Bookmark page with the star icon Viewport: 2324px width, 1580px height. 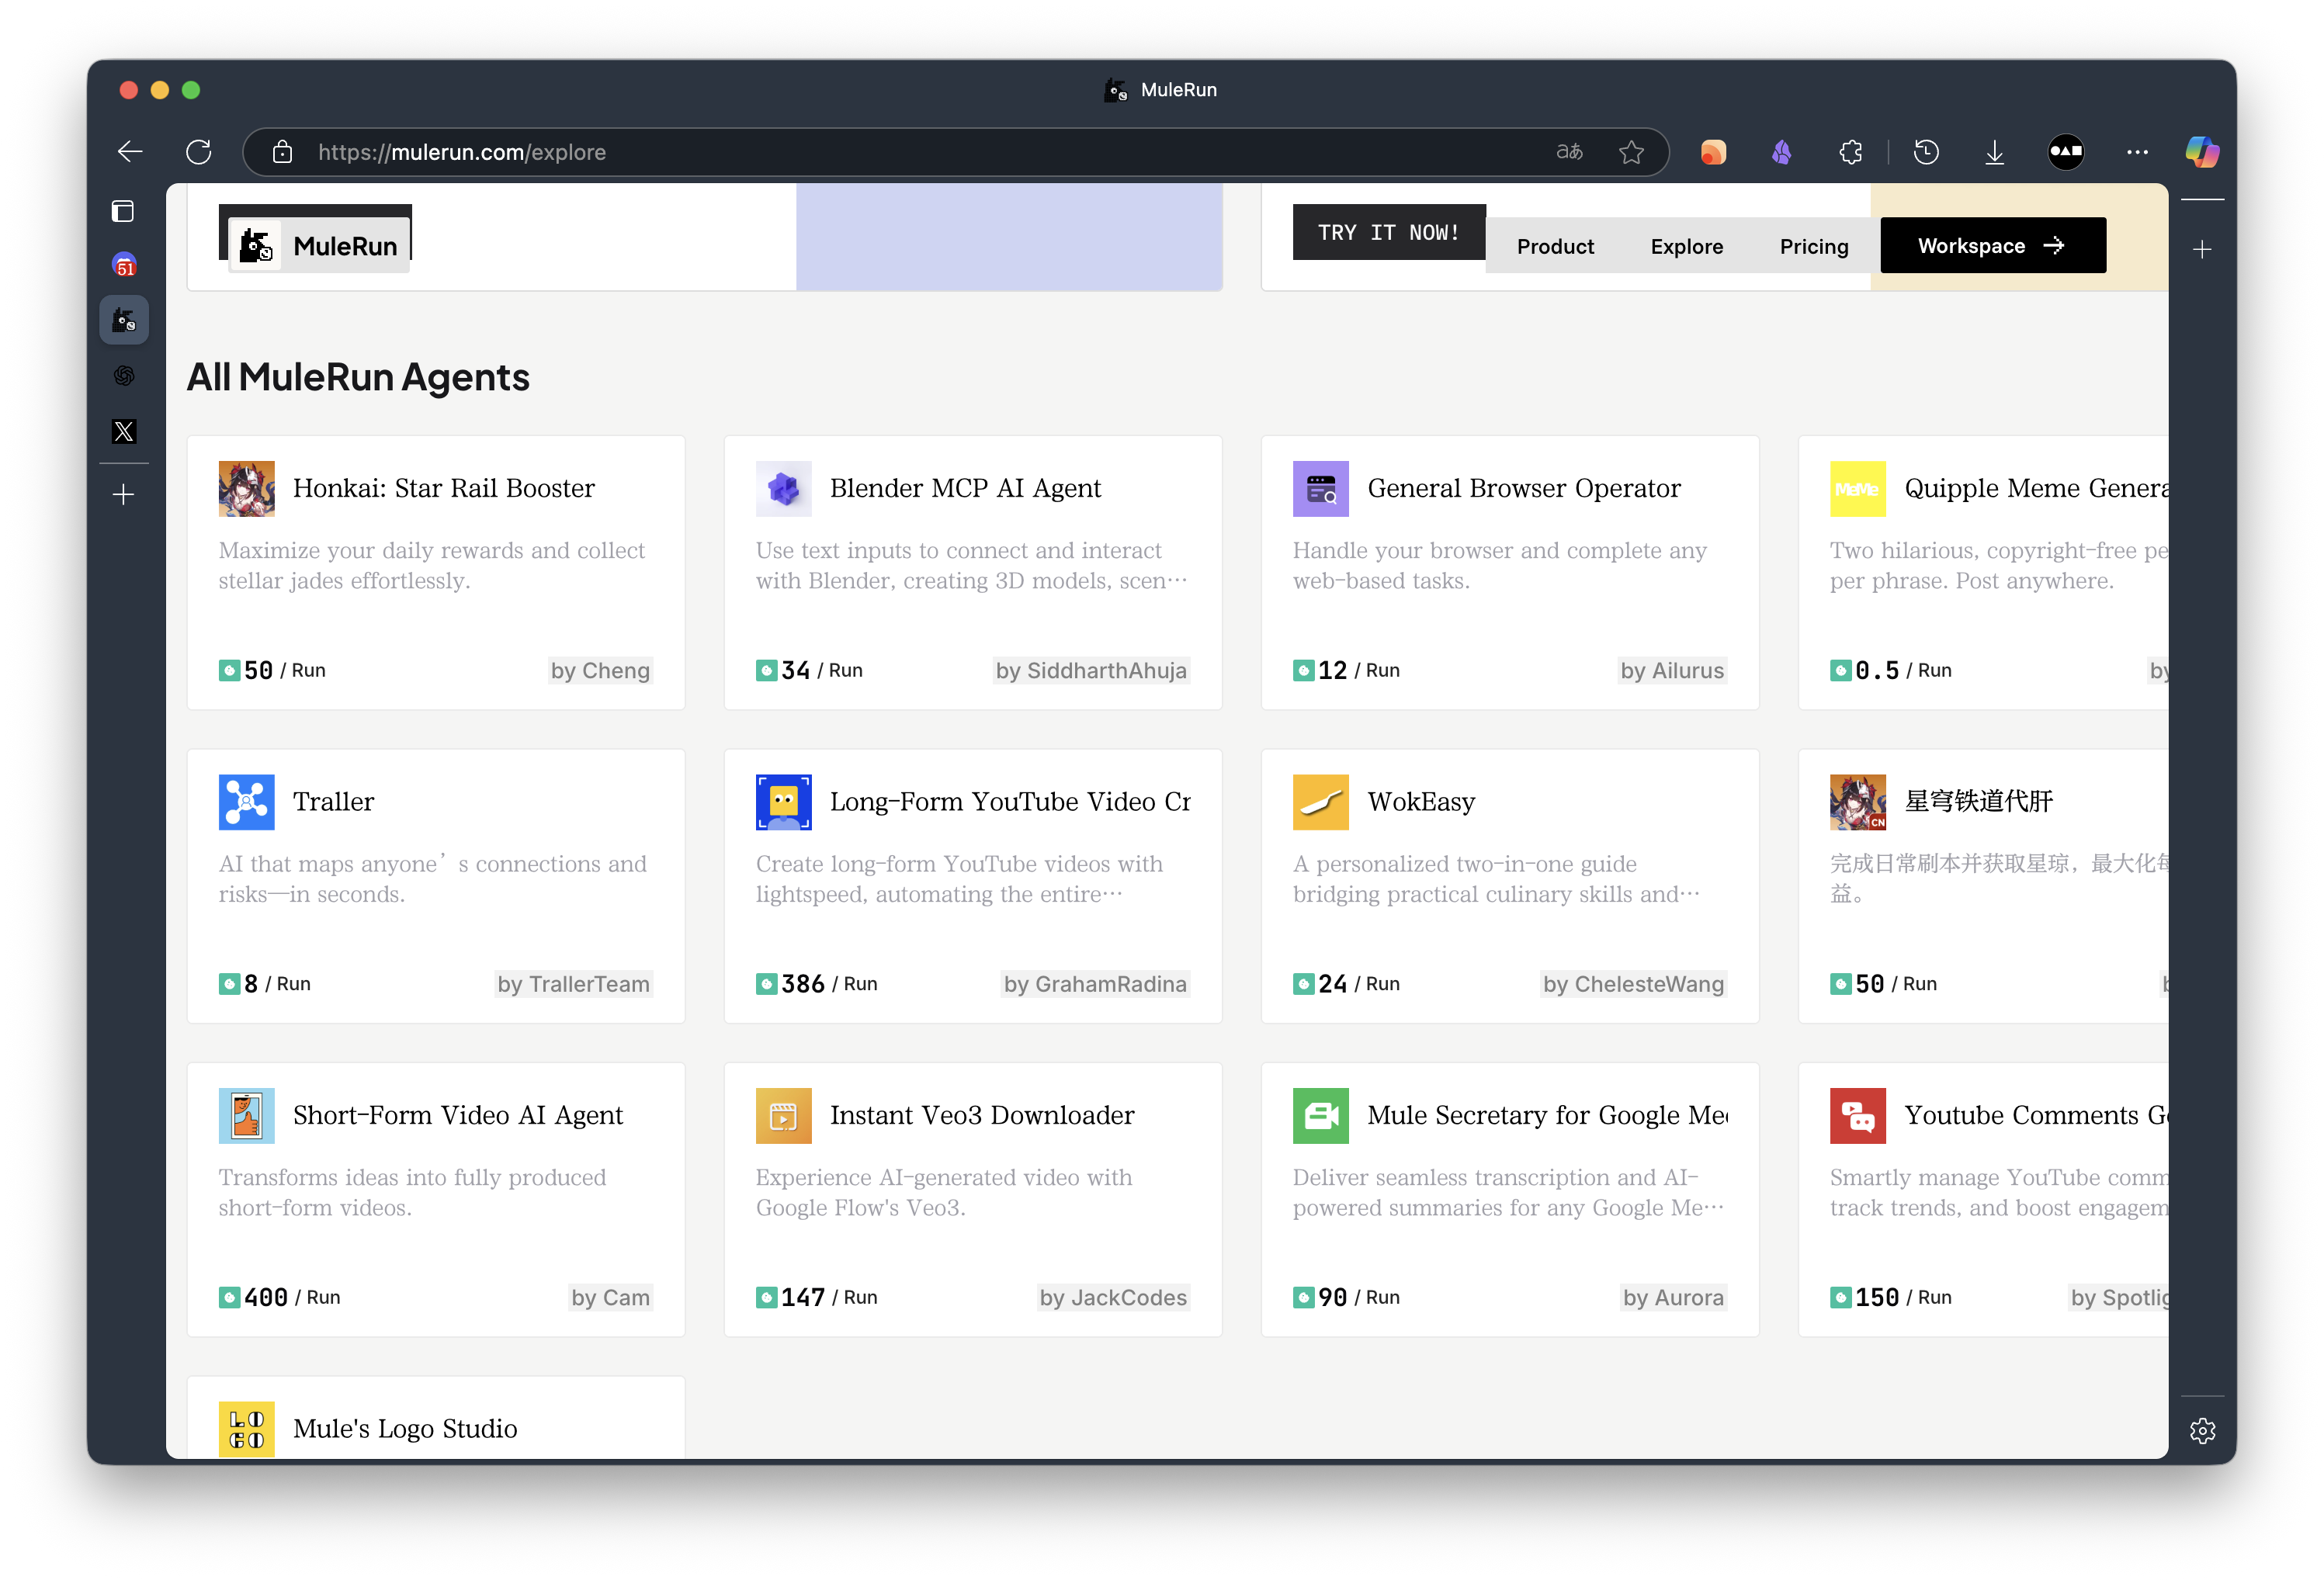click(1631, 152)
